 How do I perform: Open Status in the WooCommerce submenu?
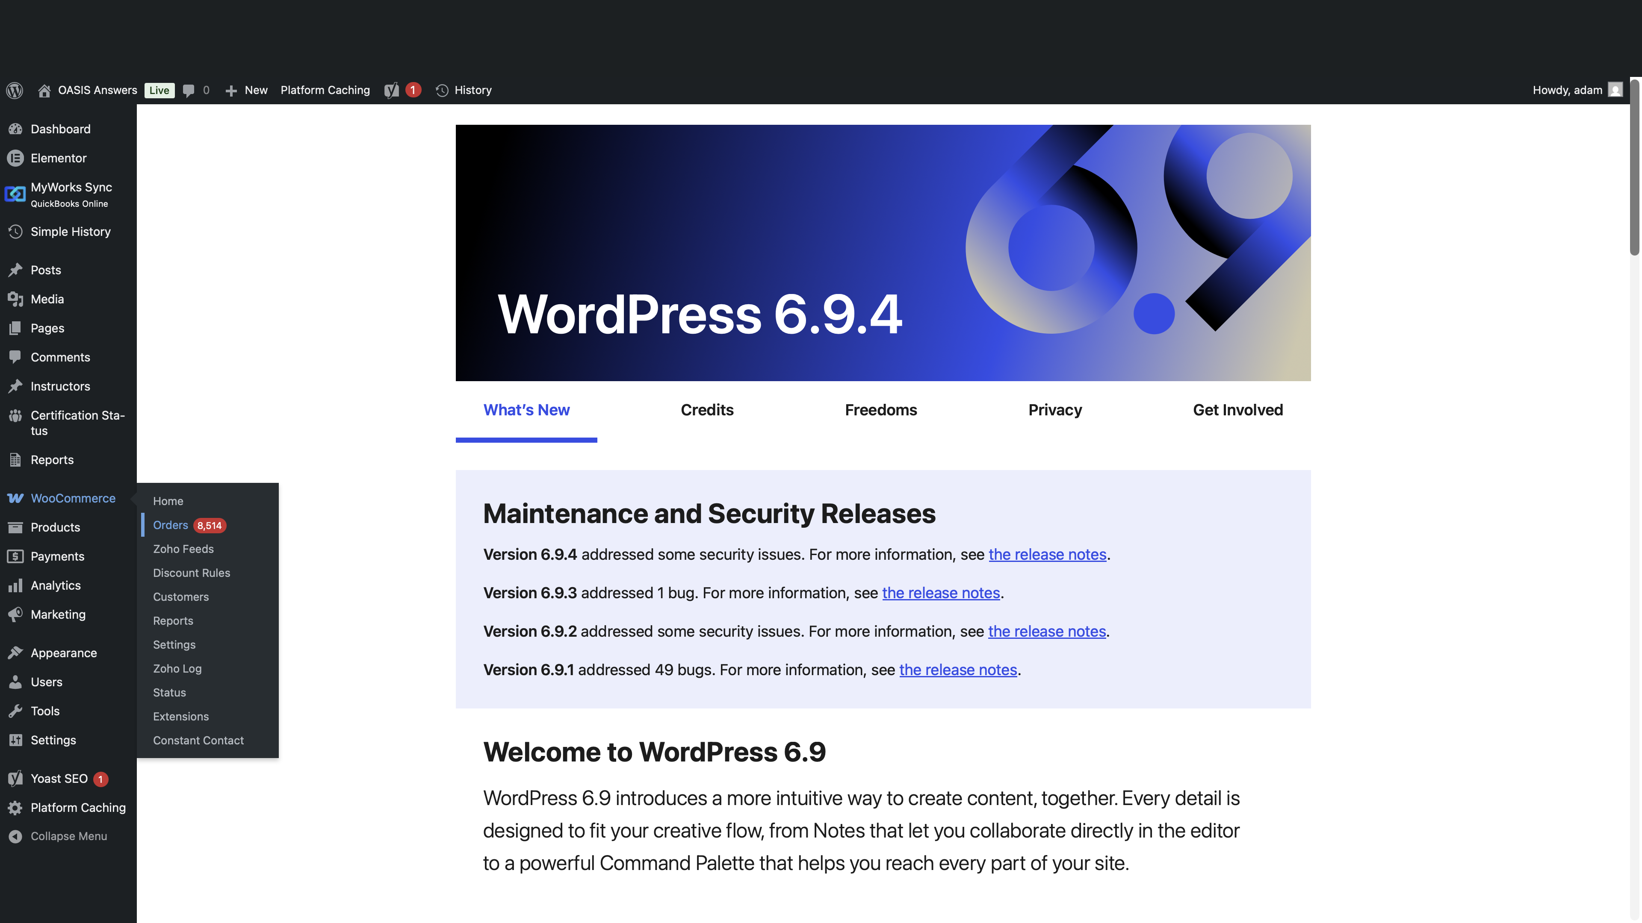[170, 692]
